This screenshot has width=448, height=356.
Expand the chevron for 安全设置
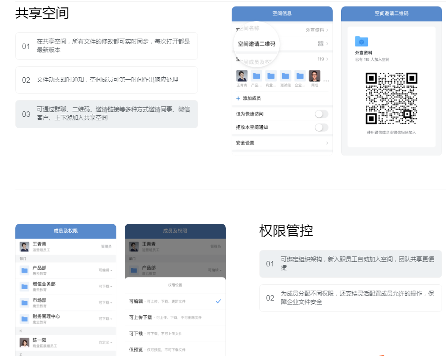click(327, 143)
